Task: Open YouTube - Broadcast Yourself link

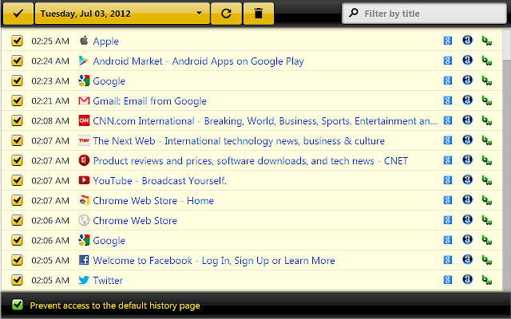Action: click(x=160, y=181)
